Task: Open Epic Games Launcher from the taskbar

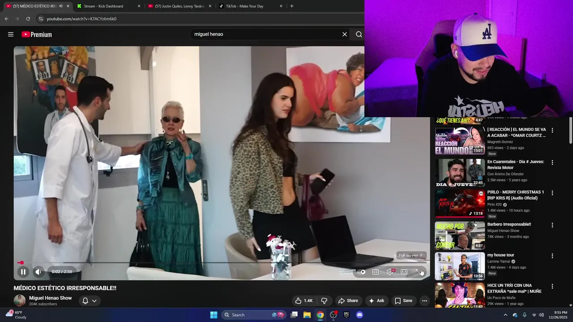Action: tap(346, 315)
